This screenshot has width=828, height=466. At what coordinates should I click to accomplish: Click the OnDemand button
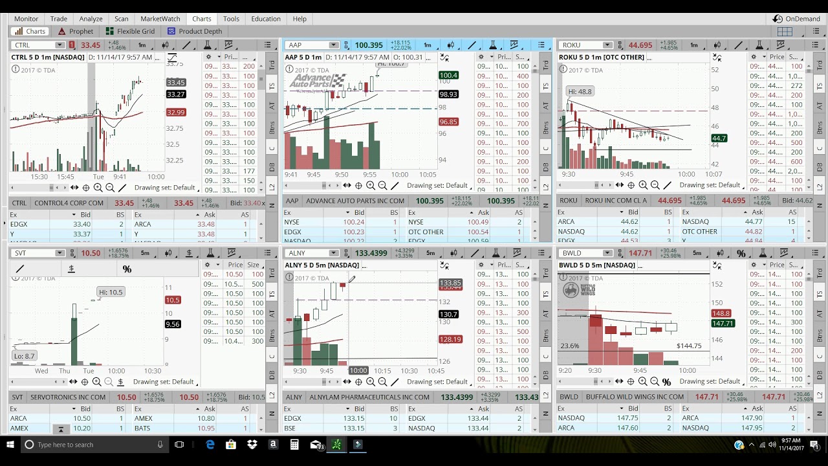pyautogui.click(x=797, y=19)
